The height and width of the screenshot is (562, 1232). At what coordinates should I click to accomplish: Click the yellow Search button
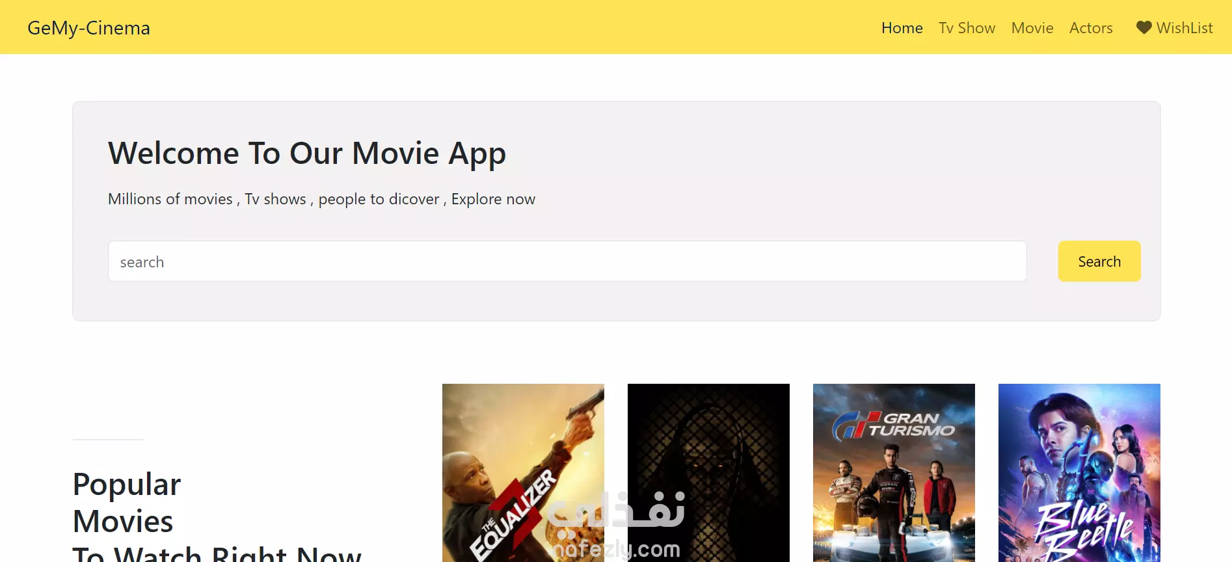1099,261
